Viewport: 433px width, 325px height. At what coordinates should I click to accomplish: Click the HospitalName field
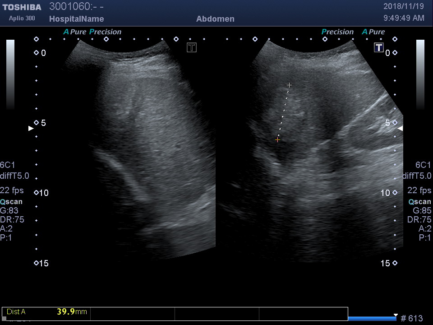coord(77,19)
